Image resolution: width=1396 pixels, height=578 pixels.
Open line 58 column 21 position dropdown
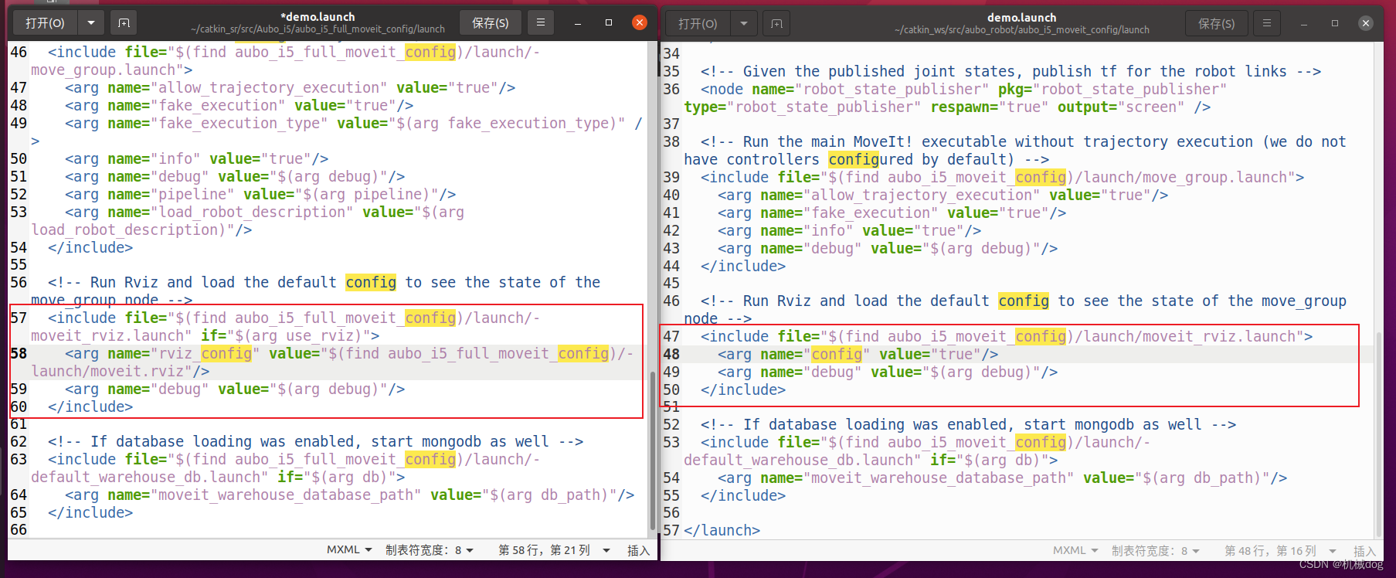(554, 549)
